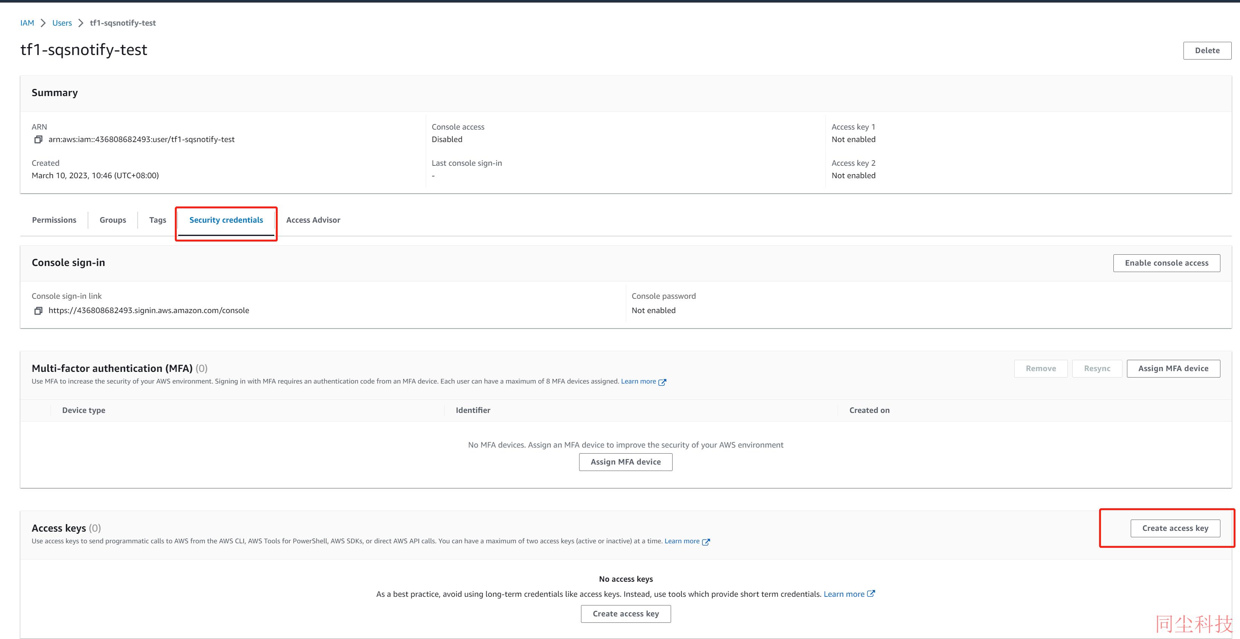Viewport: 1240px width, 639px height.
Task: Click Access key 2 Not enabled value
Action: [x=853, y=176]
